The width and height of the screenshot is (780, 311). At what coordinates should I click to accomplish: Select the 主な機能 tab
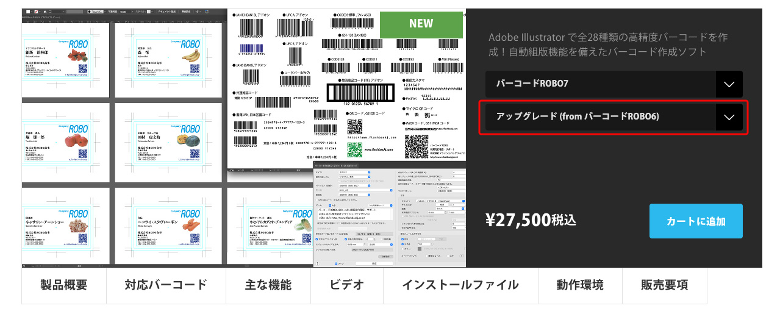click(268, 285)
